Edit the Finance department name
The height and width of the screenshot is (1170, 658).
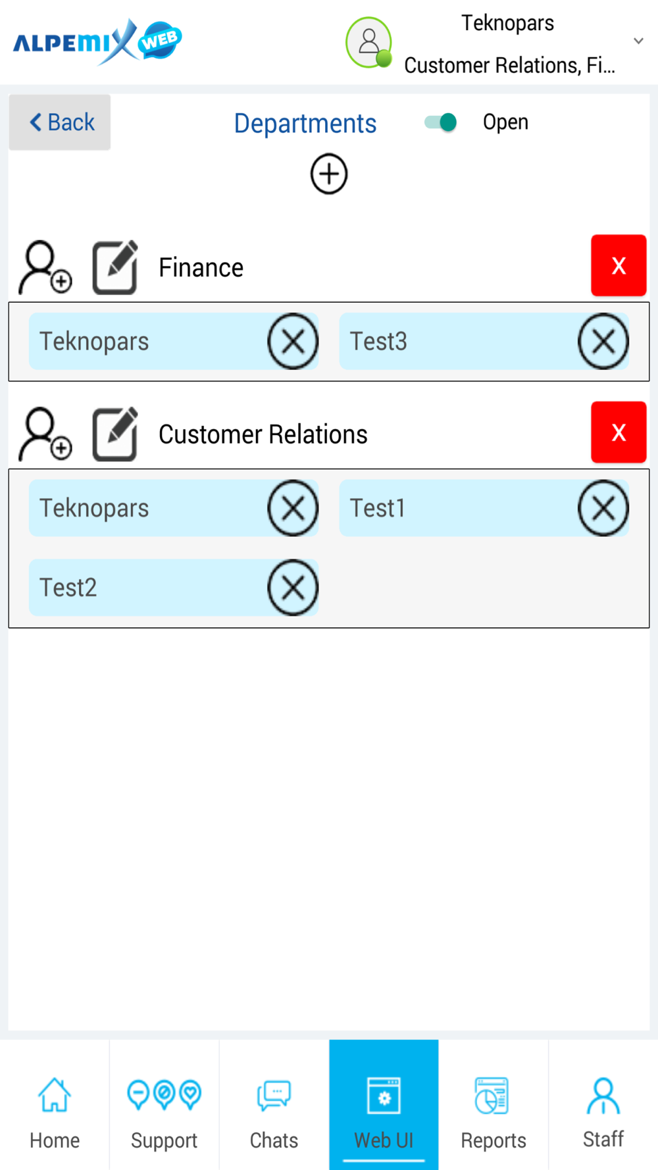(115, 267)
